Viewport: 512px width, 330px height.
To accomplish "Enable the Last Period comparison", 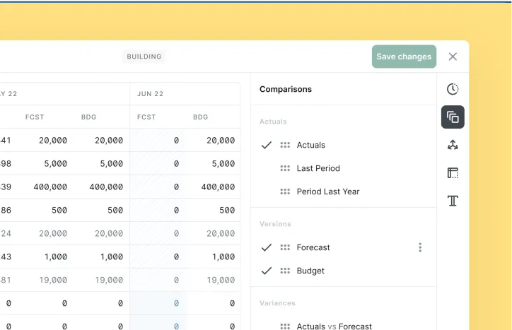I will pos(318,168).
